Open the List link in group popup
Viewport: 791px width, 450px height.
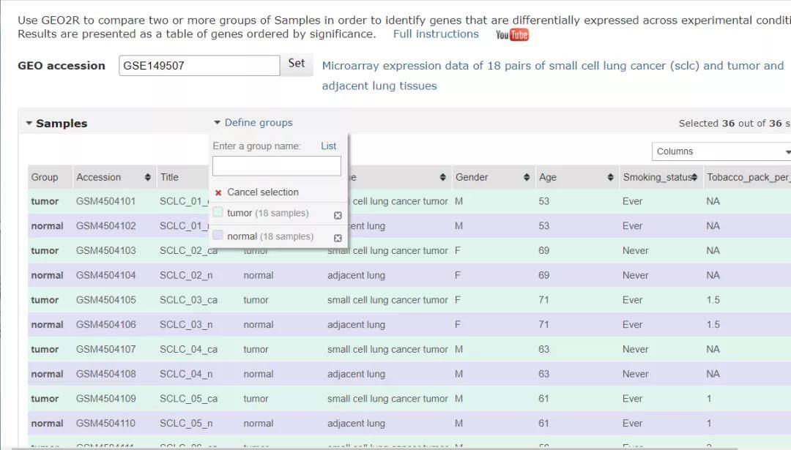point(328,146)
